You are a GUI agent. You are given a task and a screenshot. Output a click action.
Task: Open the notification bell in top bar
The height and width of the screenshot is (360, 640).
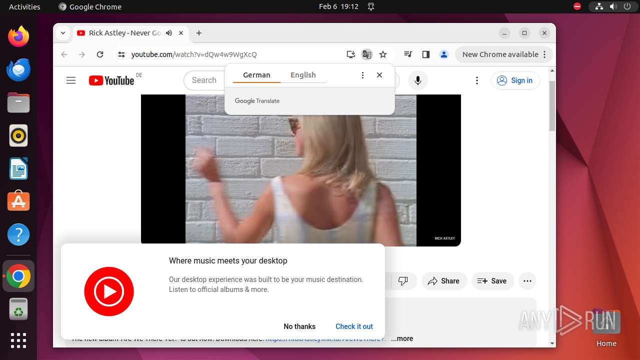[371, 6]
